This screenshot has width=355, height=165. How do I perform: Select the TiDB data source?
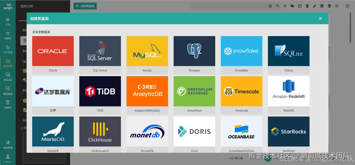tap(100, 95)
